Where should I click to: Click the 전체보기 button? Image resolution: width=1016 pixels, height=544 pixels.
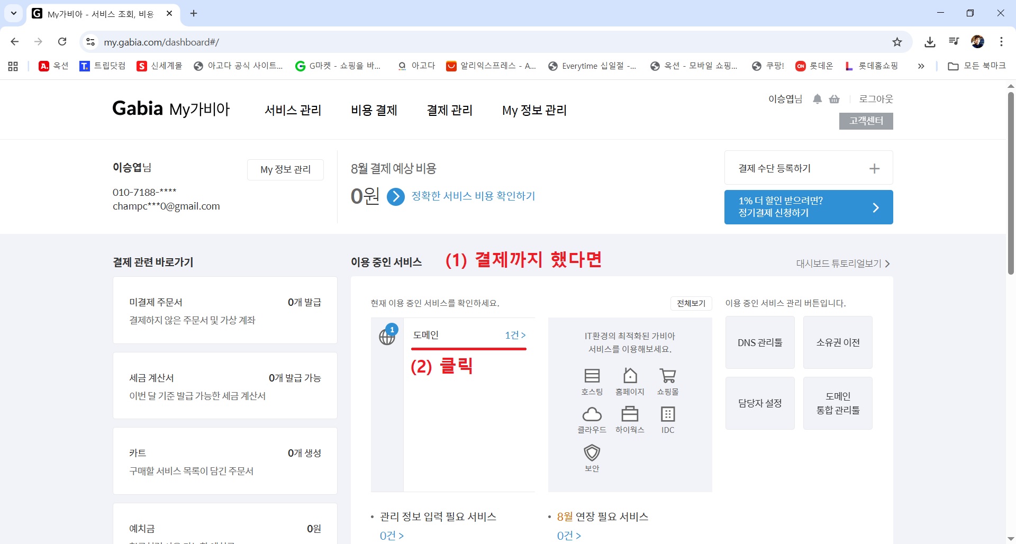(691, 303)
